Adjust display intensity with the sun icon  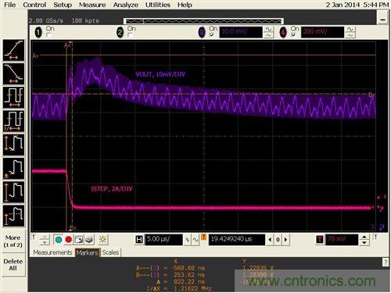point(102,239)
